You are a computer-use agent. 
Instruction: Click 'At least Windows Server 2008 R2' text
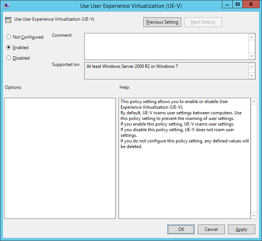(x=118, y=66)
